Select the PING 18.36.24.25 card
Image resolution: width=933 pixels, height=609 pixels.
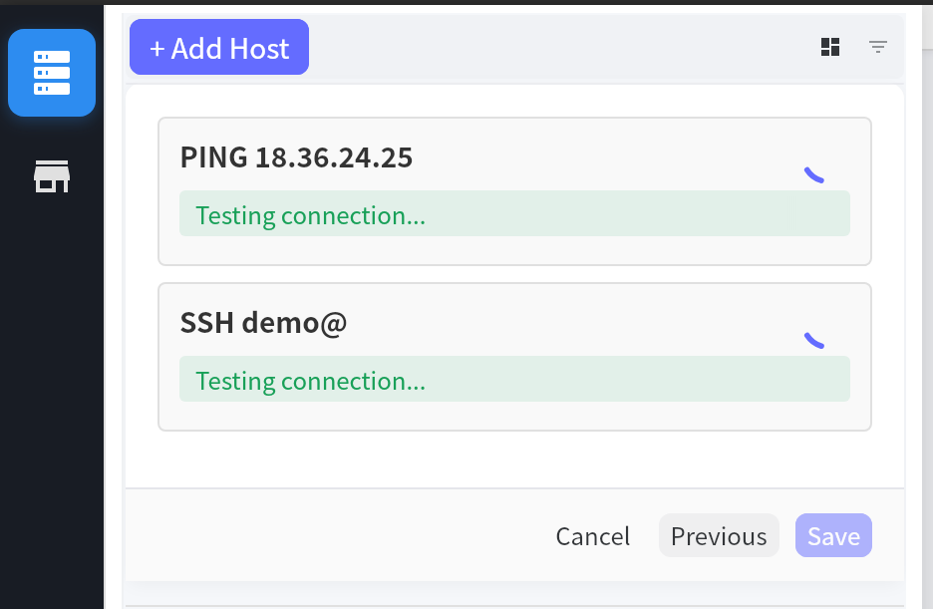514,190
